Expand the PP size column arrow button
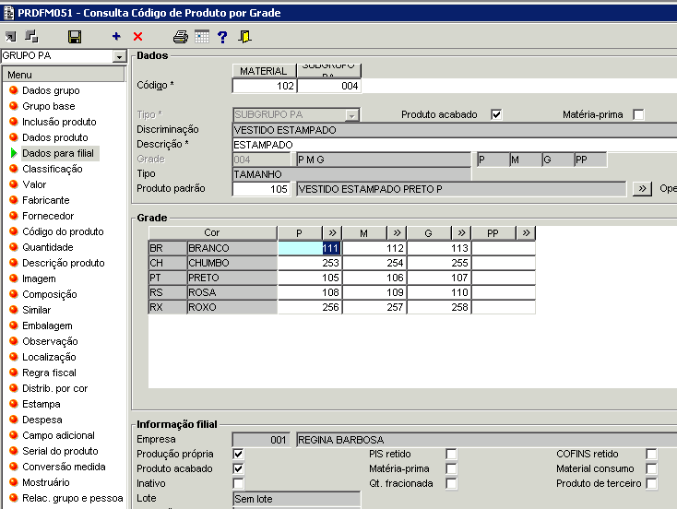The width and height of the screenshot is (677, 509). [525, 233]
